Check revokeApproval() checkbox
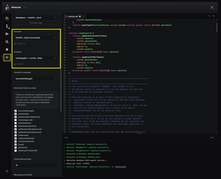 pyautogui.click(x=16, y=120)
